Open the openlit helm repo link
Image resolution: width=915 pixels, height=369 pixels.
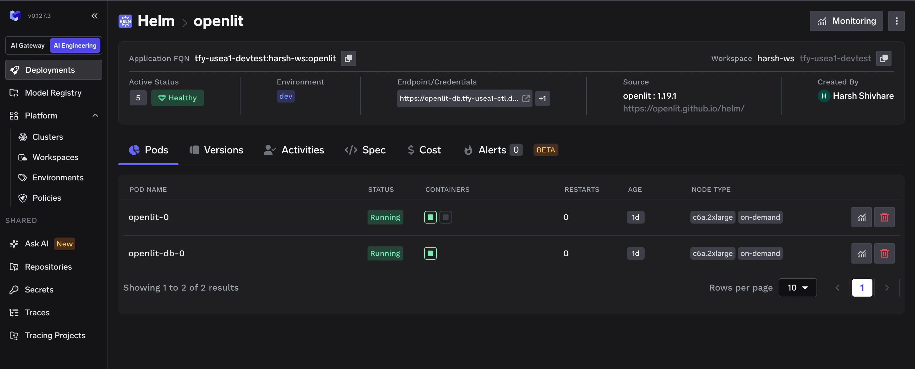[x=683, y=108]
